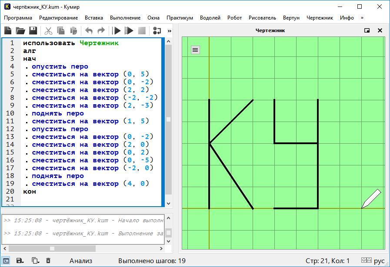Stop program execution with the square button
Screen dimensions: 390x267
pos(142,30)
